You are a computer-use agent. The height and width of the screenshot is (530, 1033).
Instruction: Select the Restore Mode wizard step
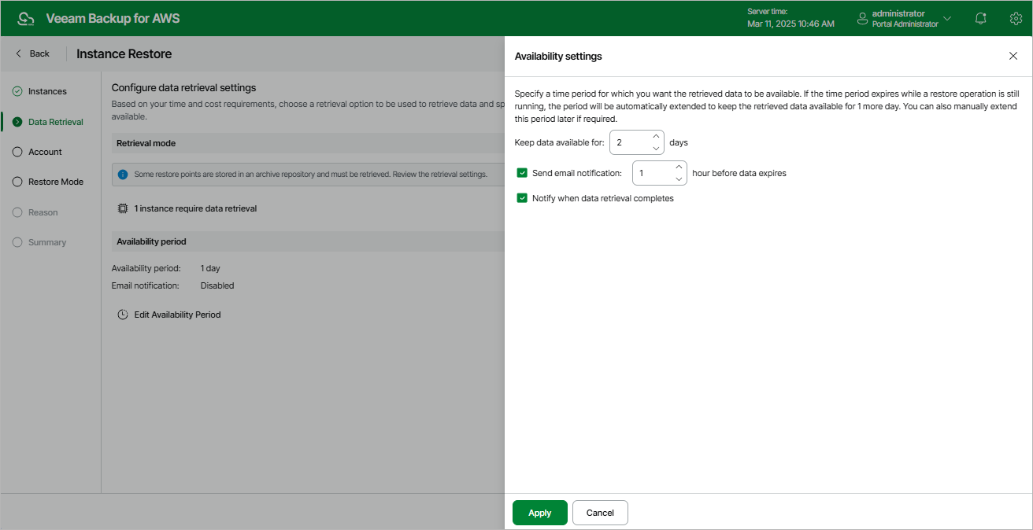(55, 182)
